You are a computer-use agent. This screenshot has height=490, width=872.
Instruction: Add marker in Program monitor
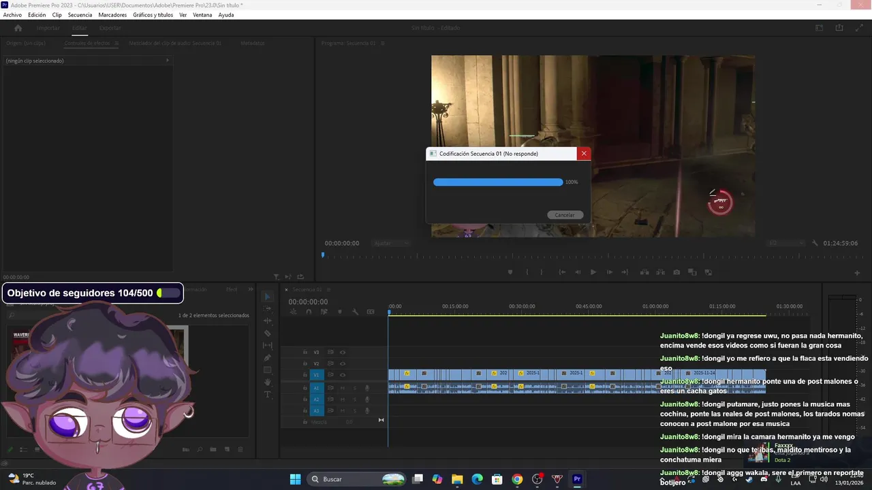pyautogui.click(x=510, y=272)
